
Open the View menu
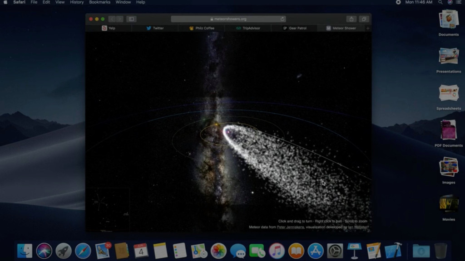(x=60, y=2)
